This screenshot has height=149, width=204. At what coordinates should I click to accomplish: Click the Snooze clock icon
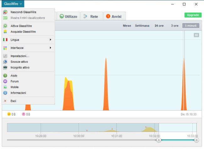(x=5, y=62)
